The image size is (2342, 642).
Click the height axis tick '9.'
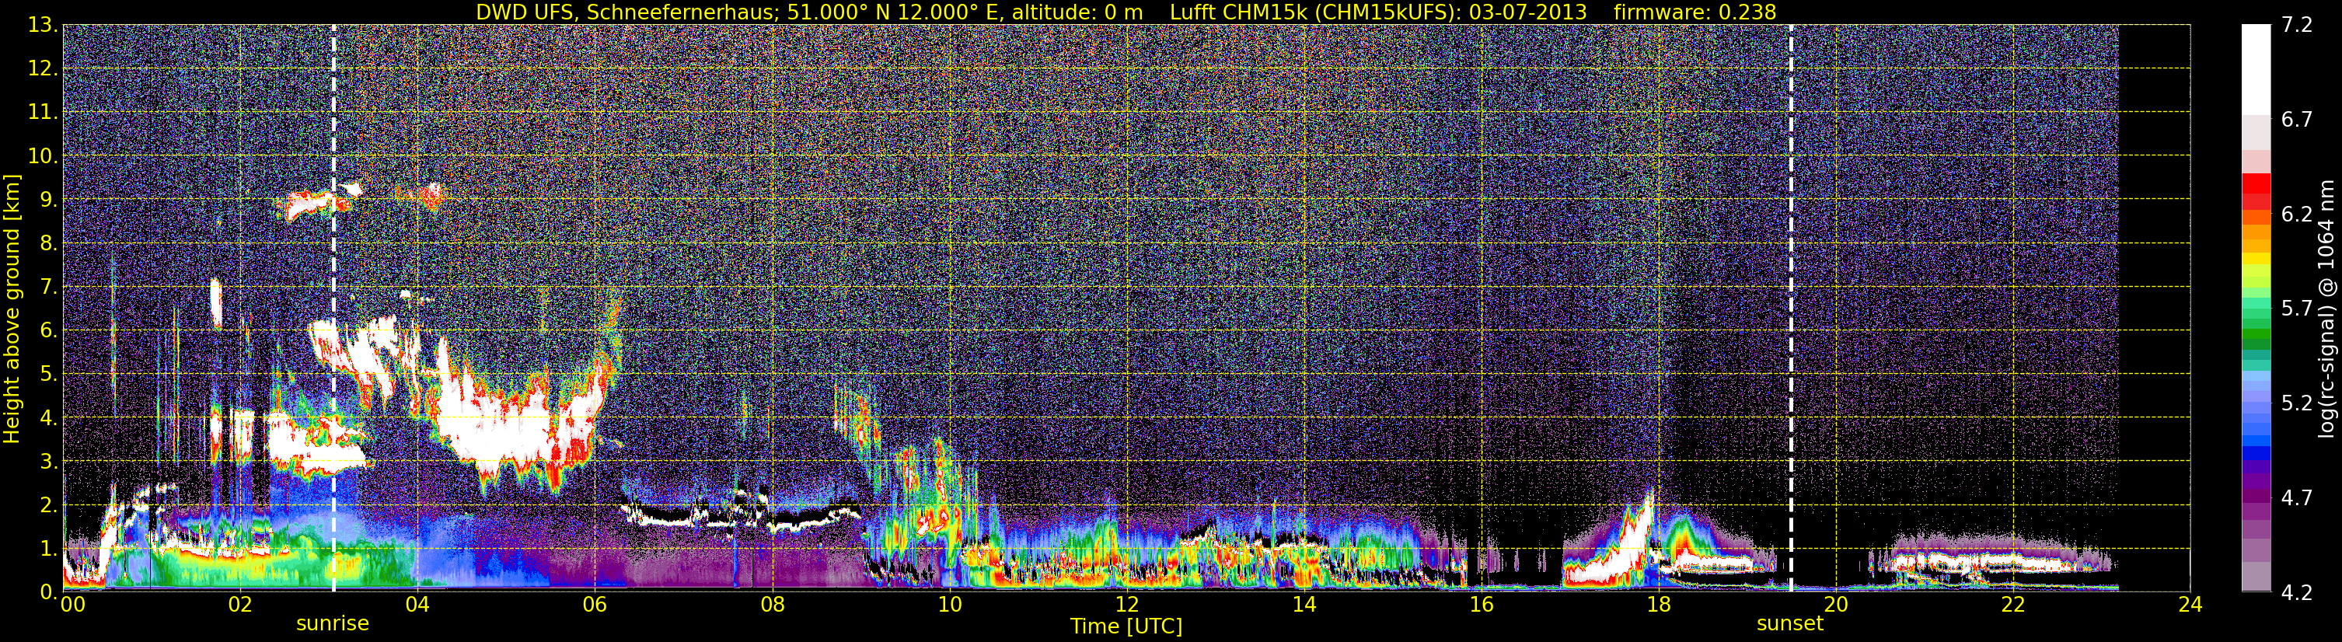[x=48, y=200]
